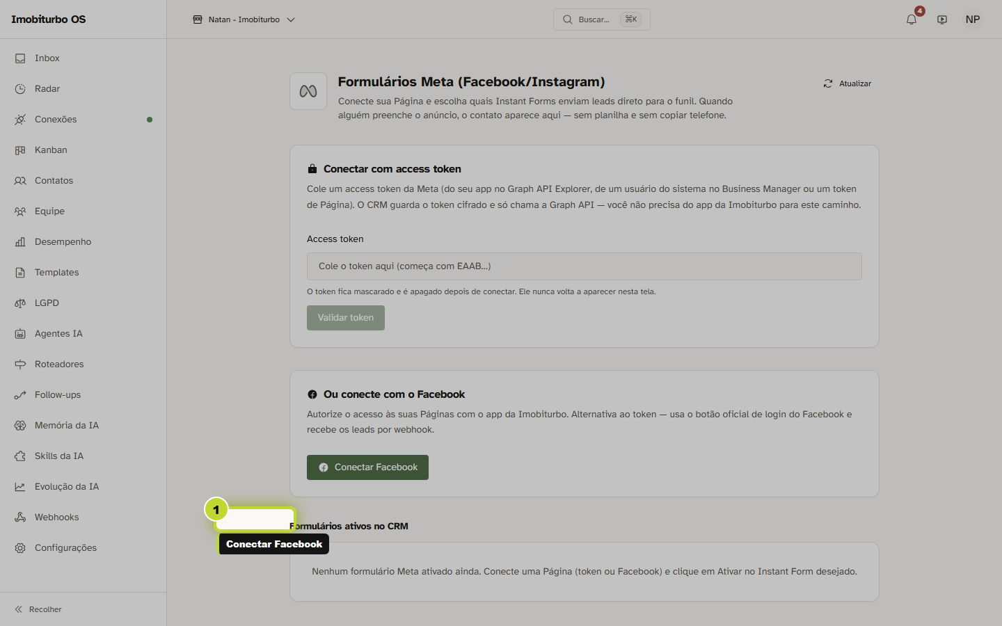The image size is (1002, 626).
Task: Click the Conectar com access token heading
Action: point(392,169)
